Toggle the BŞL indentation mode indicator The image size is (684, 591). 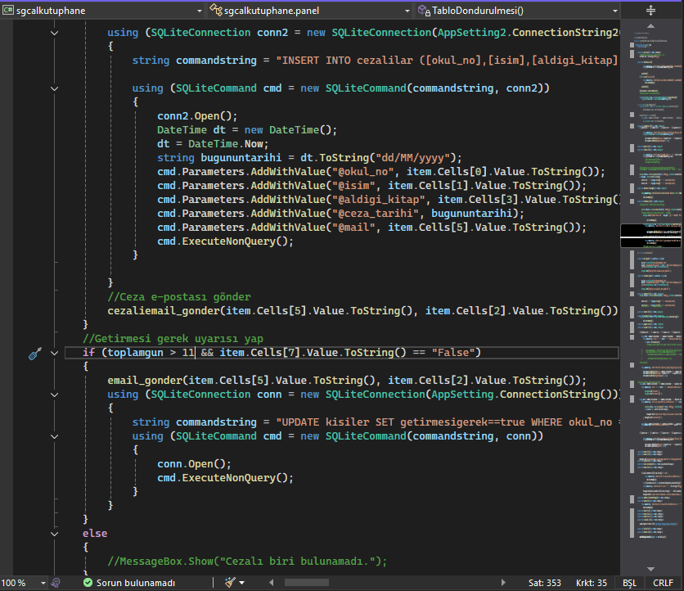click(x=629, y=583)
